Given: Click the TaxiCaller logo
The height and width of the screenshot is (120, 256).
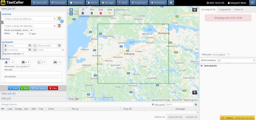Looking at the screenshot, I should 13,3.
